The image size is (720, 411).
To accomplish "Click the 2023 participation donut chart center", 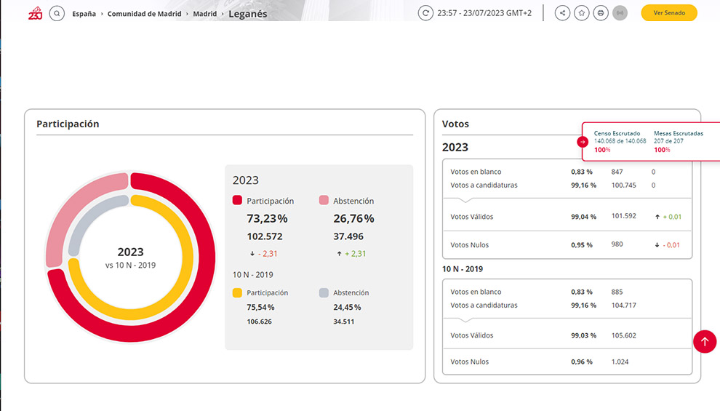I will [131, 258].
